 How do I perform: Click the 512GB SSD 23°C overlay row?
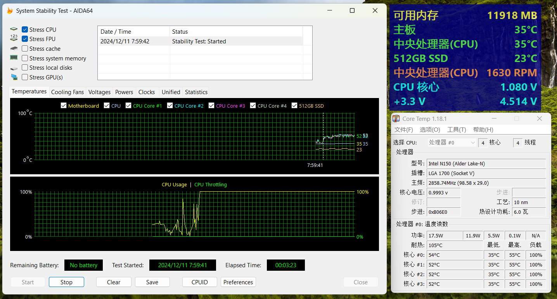click(465, 58)
